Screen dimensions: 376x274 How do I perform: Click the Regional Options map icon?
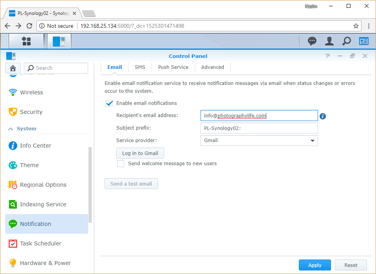point(13,185)
